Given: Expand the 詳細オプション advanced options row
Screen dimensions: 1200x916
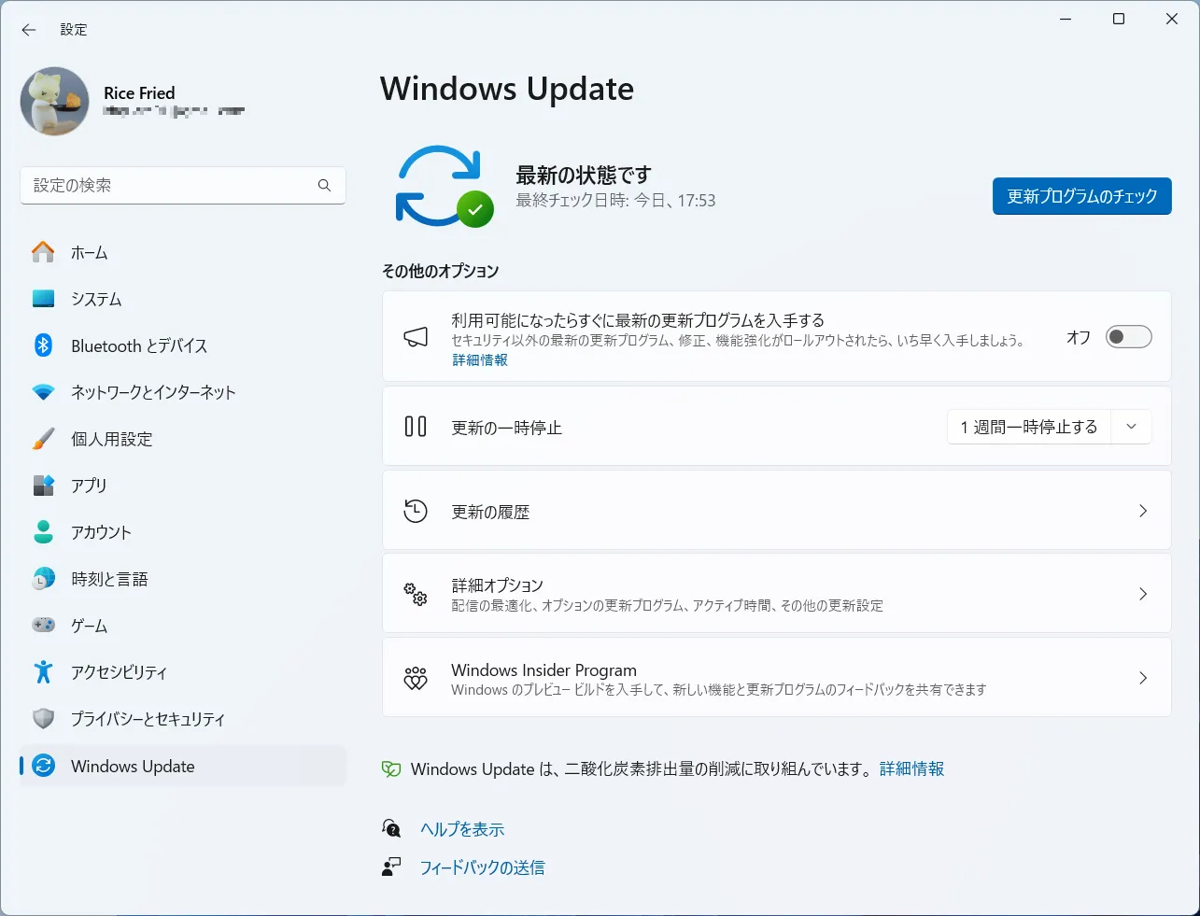Looking at the screenshot, I should click(x=776, y=594).
